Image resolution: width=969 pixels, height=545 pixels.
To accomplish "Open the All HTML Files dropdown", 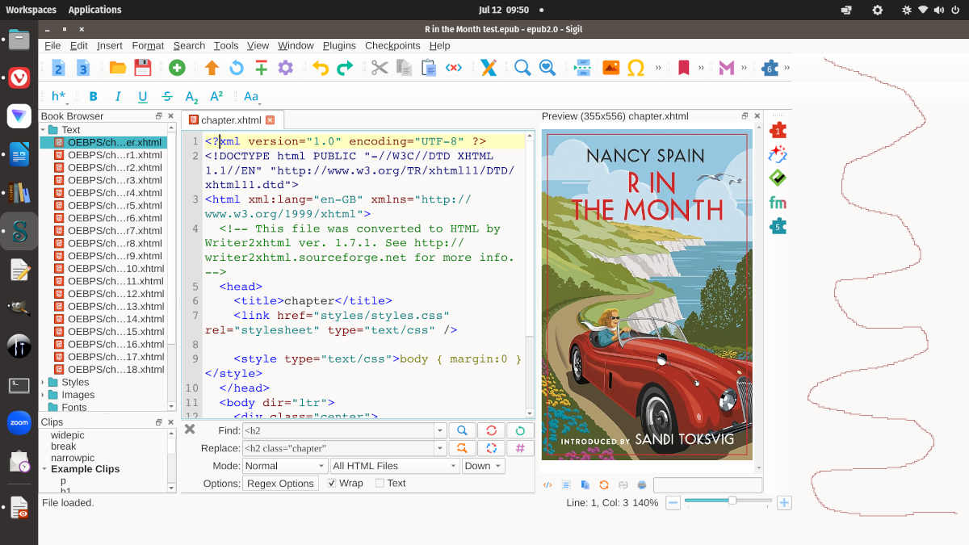I will coord(395,466).
